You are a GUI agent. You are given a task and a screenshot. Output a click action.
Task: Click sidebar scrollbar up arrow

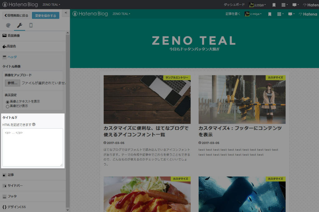coord(68,33)
